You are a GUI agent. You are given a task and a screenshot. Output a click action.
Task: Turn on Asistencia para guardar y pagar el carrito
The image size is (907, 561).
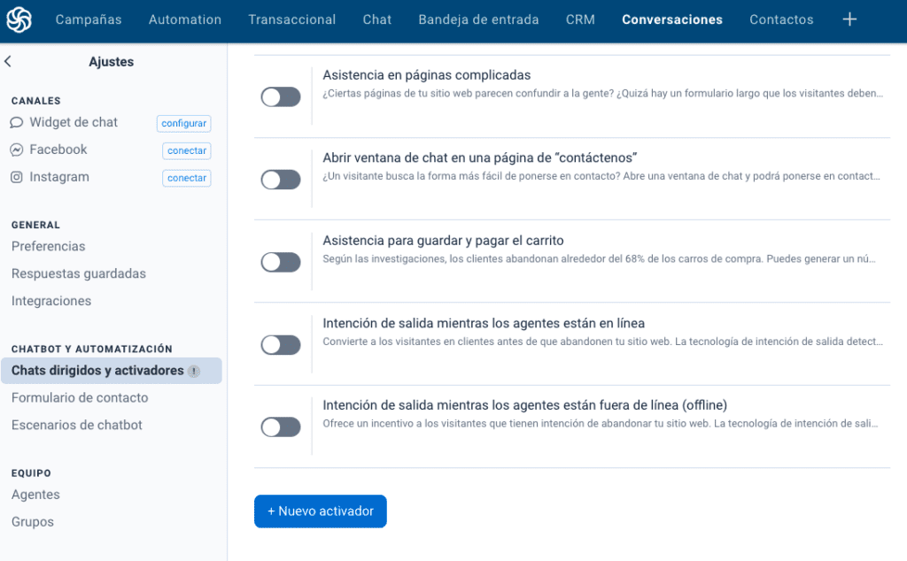281,262
